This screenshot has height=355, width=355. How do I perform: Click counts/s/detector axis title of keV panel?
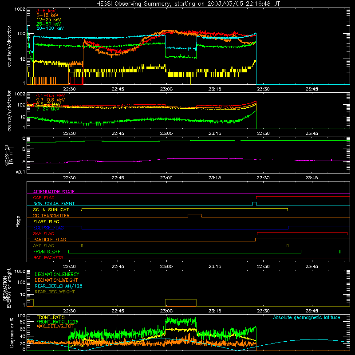pos(9,46)
